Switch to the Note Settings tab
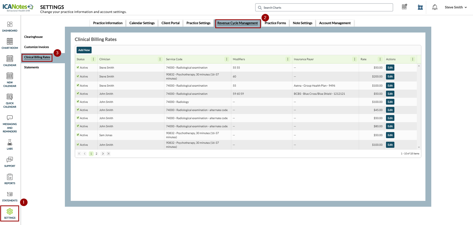This screenshot has height=225, width=473. pyautogui.click(x=302, y=23)
